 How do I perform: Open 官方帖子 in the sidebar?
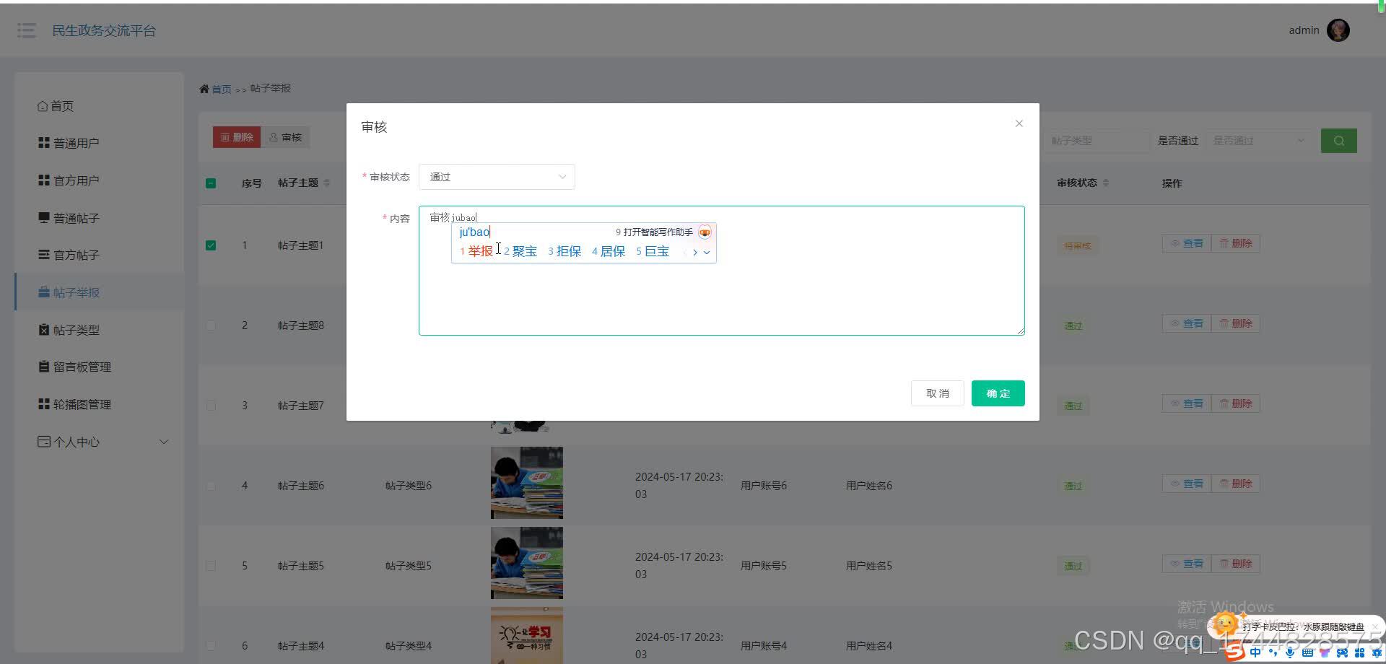[x=100, y=255]
